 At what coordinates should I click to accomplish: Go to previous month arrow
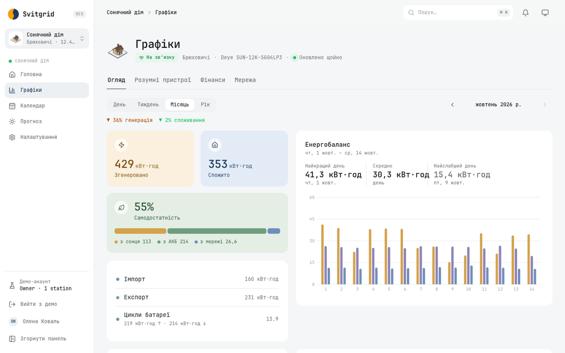[452, 104]
